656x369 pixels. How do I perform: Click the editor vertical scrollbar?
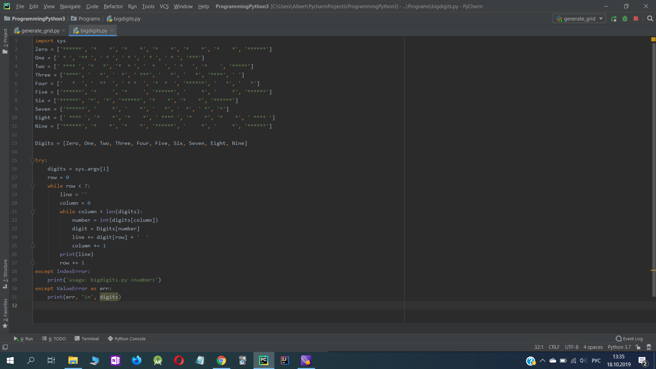pos(654,169)
